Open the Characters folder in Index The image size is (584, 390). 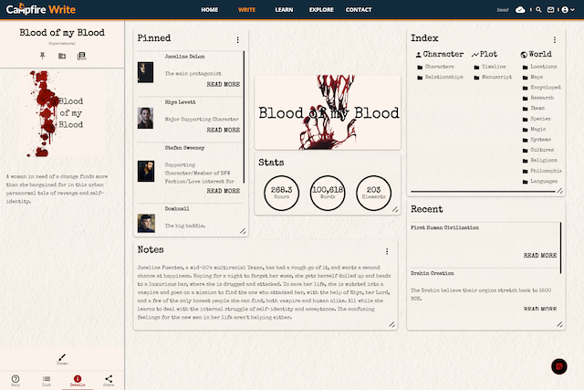click(435, 67)
